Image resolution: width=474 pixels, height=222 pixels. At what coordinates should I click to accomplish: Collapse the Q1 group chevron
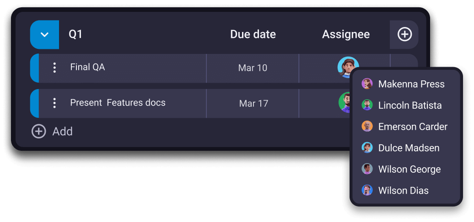[x=44, y=35]
